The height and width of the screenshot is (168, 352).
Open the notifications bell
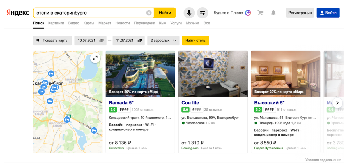[273, 13]
